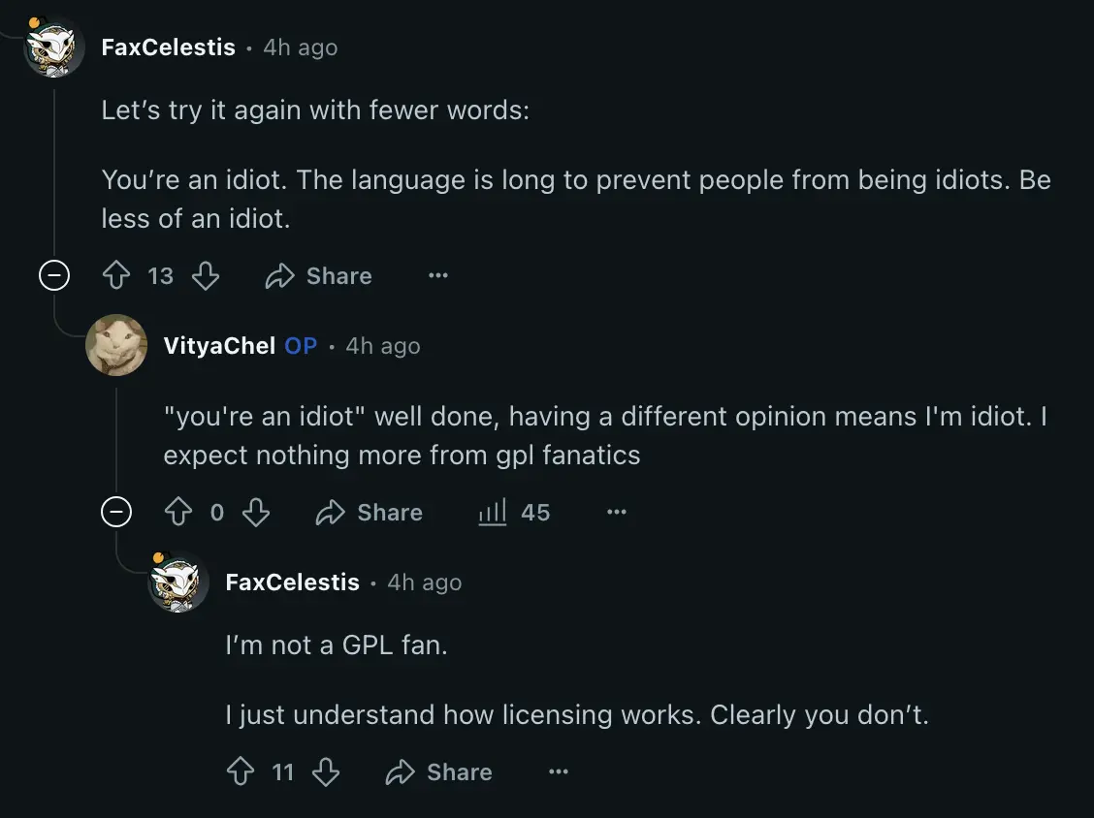Upvote VityaChel's reply with 0 points
Image resolution: width=1094 pixels, height=818 pixels.
click(x=177, y=512)
